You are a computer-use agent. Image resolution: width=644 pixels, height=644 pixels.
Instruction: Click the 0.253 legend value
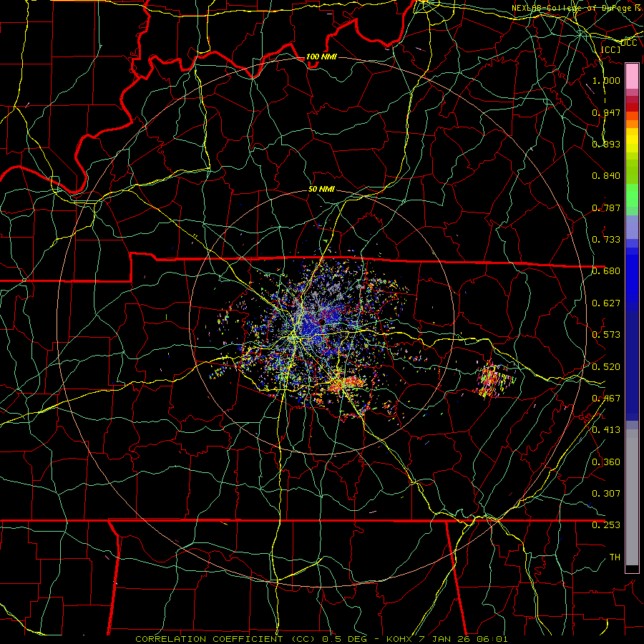coord(606,525)
